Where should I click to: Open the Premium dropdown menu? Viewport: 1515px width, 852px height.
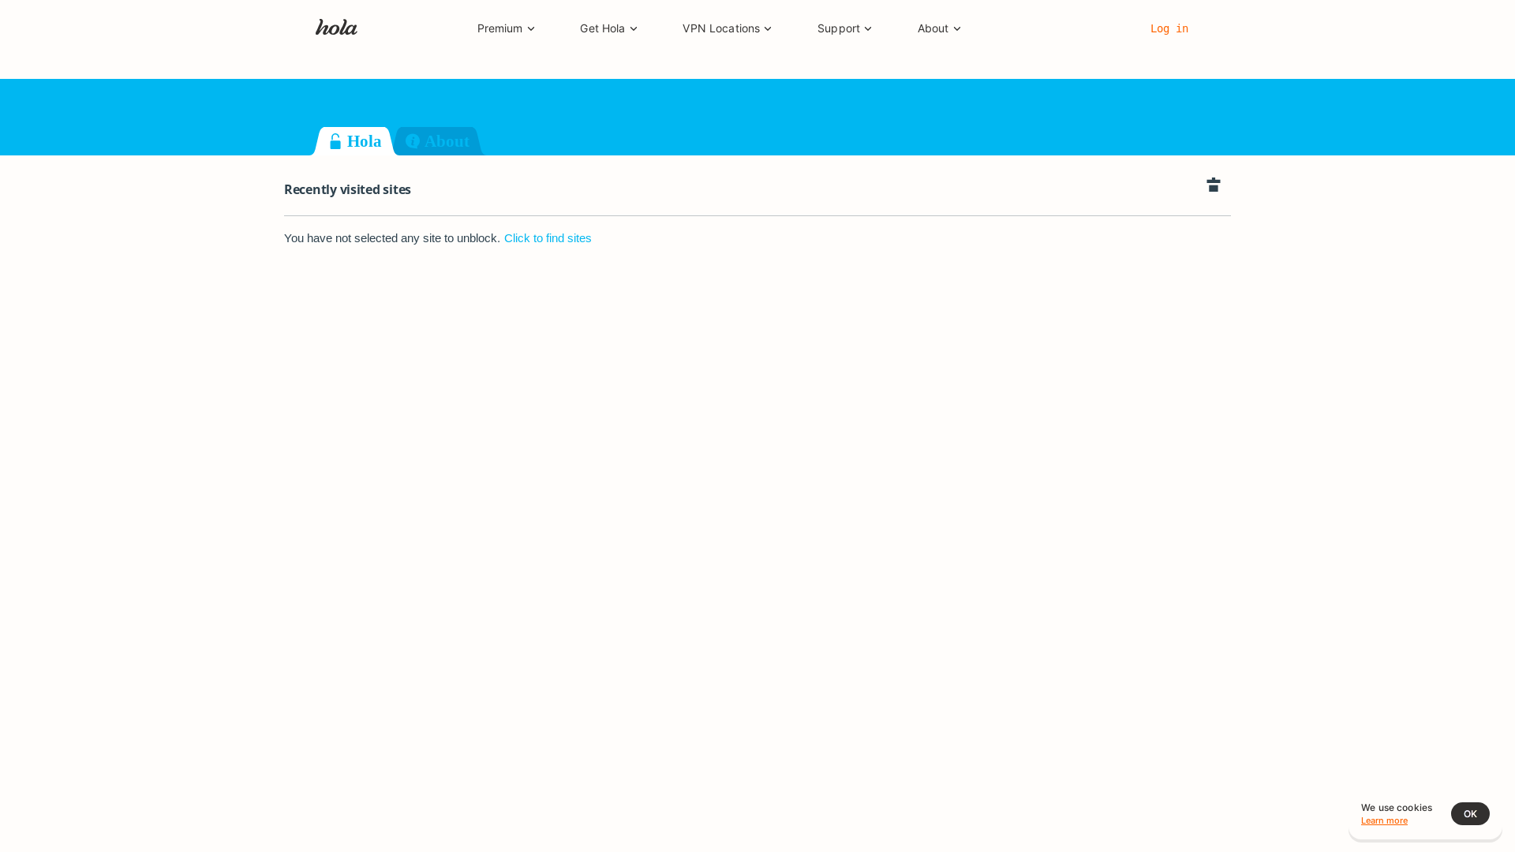506,28
